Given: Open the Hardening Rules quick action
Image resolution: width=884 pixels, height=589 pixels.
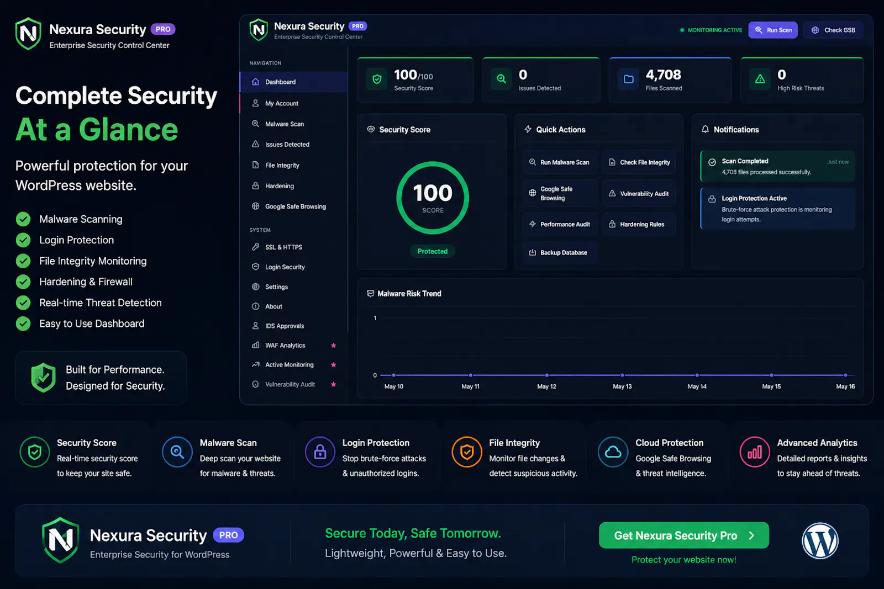Looking at the screenshot, I should coord(639,224).
